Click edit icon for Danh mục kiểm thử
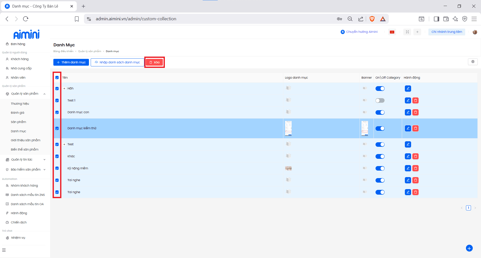This screenshot has height=258, width=481. (x=408, y=128)
